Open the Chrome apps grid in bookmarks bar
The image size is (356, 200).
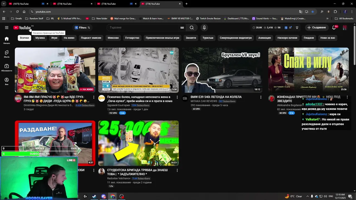[x=4, y=19]
